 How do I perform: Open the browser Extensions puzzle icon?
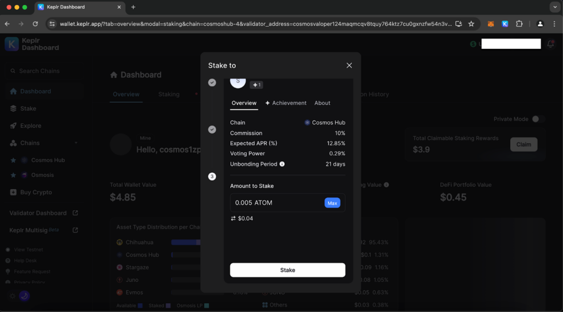tap(519, 24)
